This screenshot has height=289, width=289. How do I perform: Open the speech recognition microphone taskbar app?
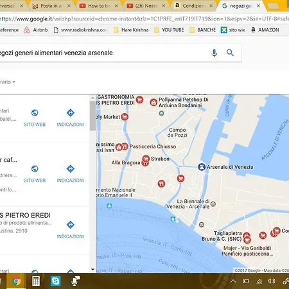click(x=75, y=281)
